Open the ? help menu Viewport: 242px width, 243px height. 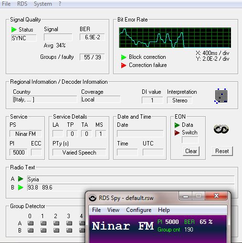tap(60, 4)
